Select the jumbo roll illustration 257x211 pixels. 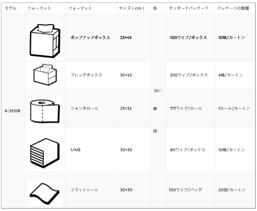tap(45, 112)
